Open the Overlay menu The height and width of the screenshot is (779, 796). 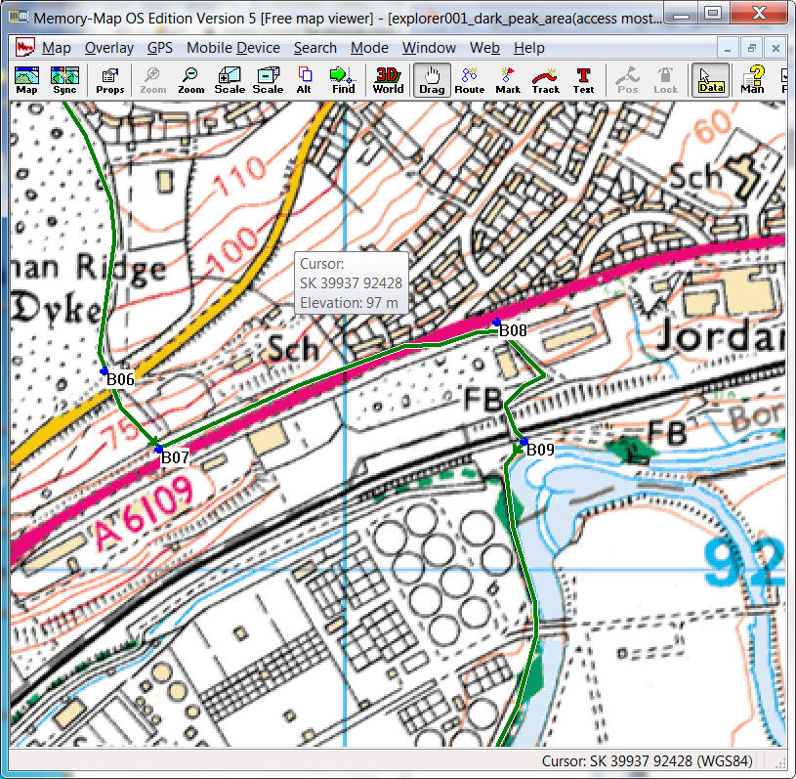click(108, 48)
